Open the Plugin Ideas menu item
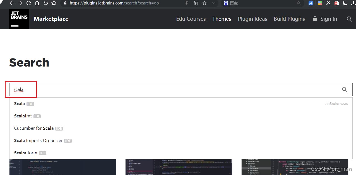Screen dimensions: 356x175 [x=252, y=19]
